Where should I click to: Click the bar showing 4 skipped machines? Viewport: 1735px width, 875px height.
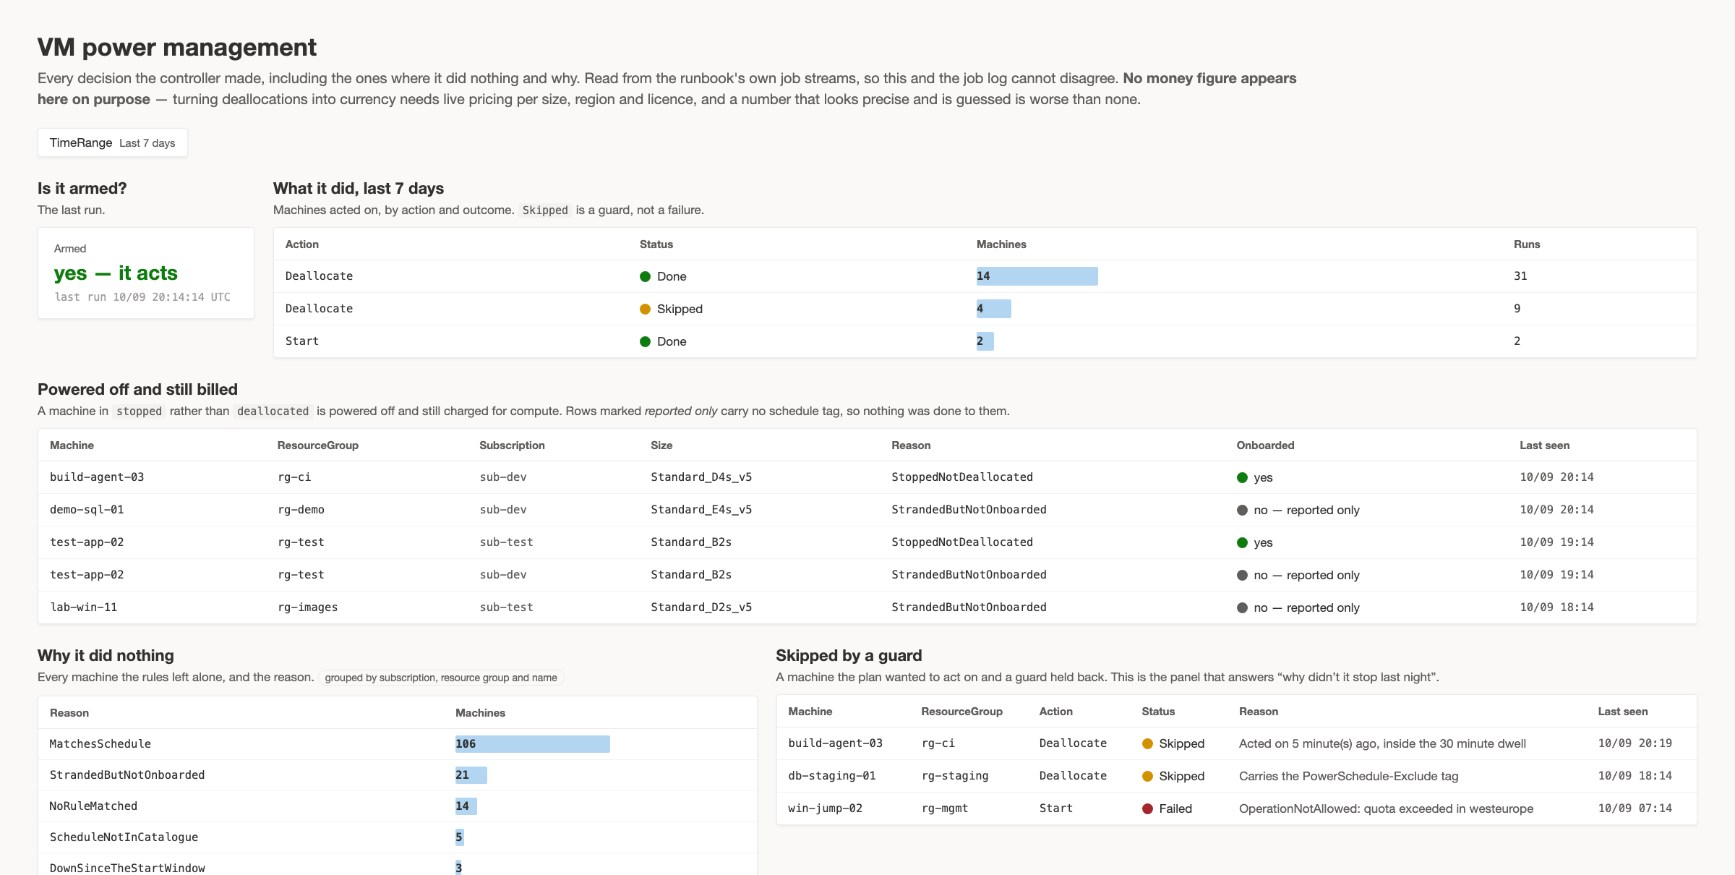[x=994, y=309]
